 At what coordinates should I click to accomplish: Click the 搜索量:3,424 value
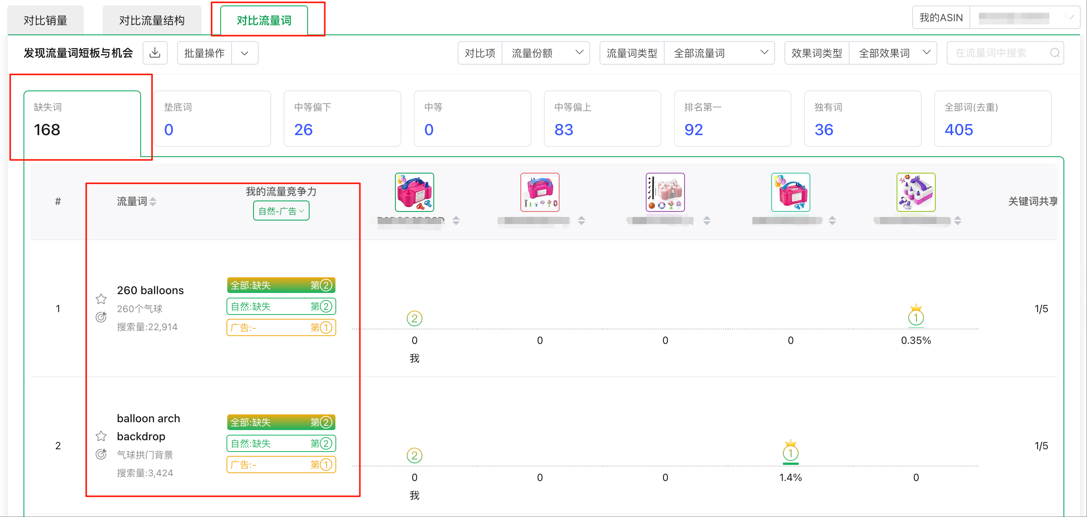[145, 473]
